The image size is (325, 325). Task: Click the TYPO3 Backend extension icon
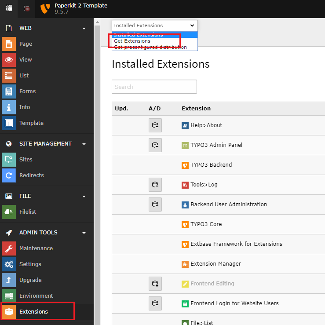185,165
